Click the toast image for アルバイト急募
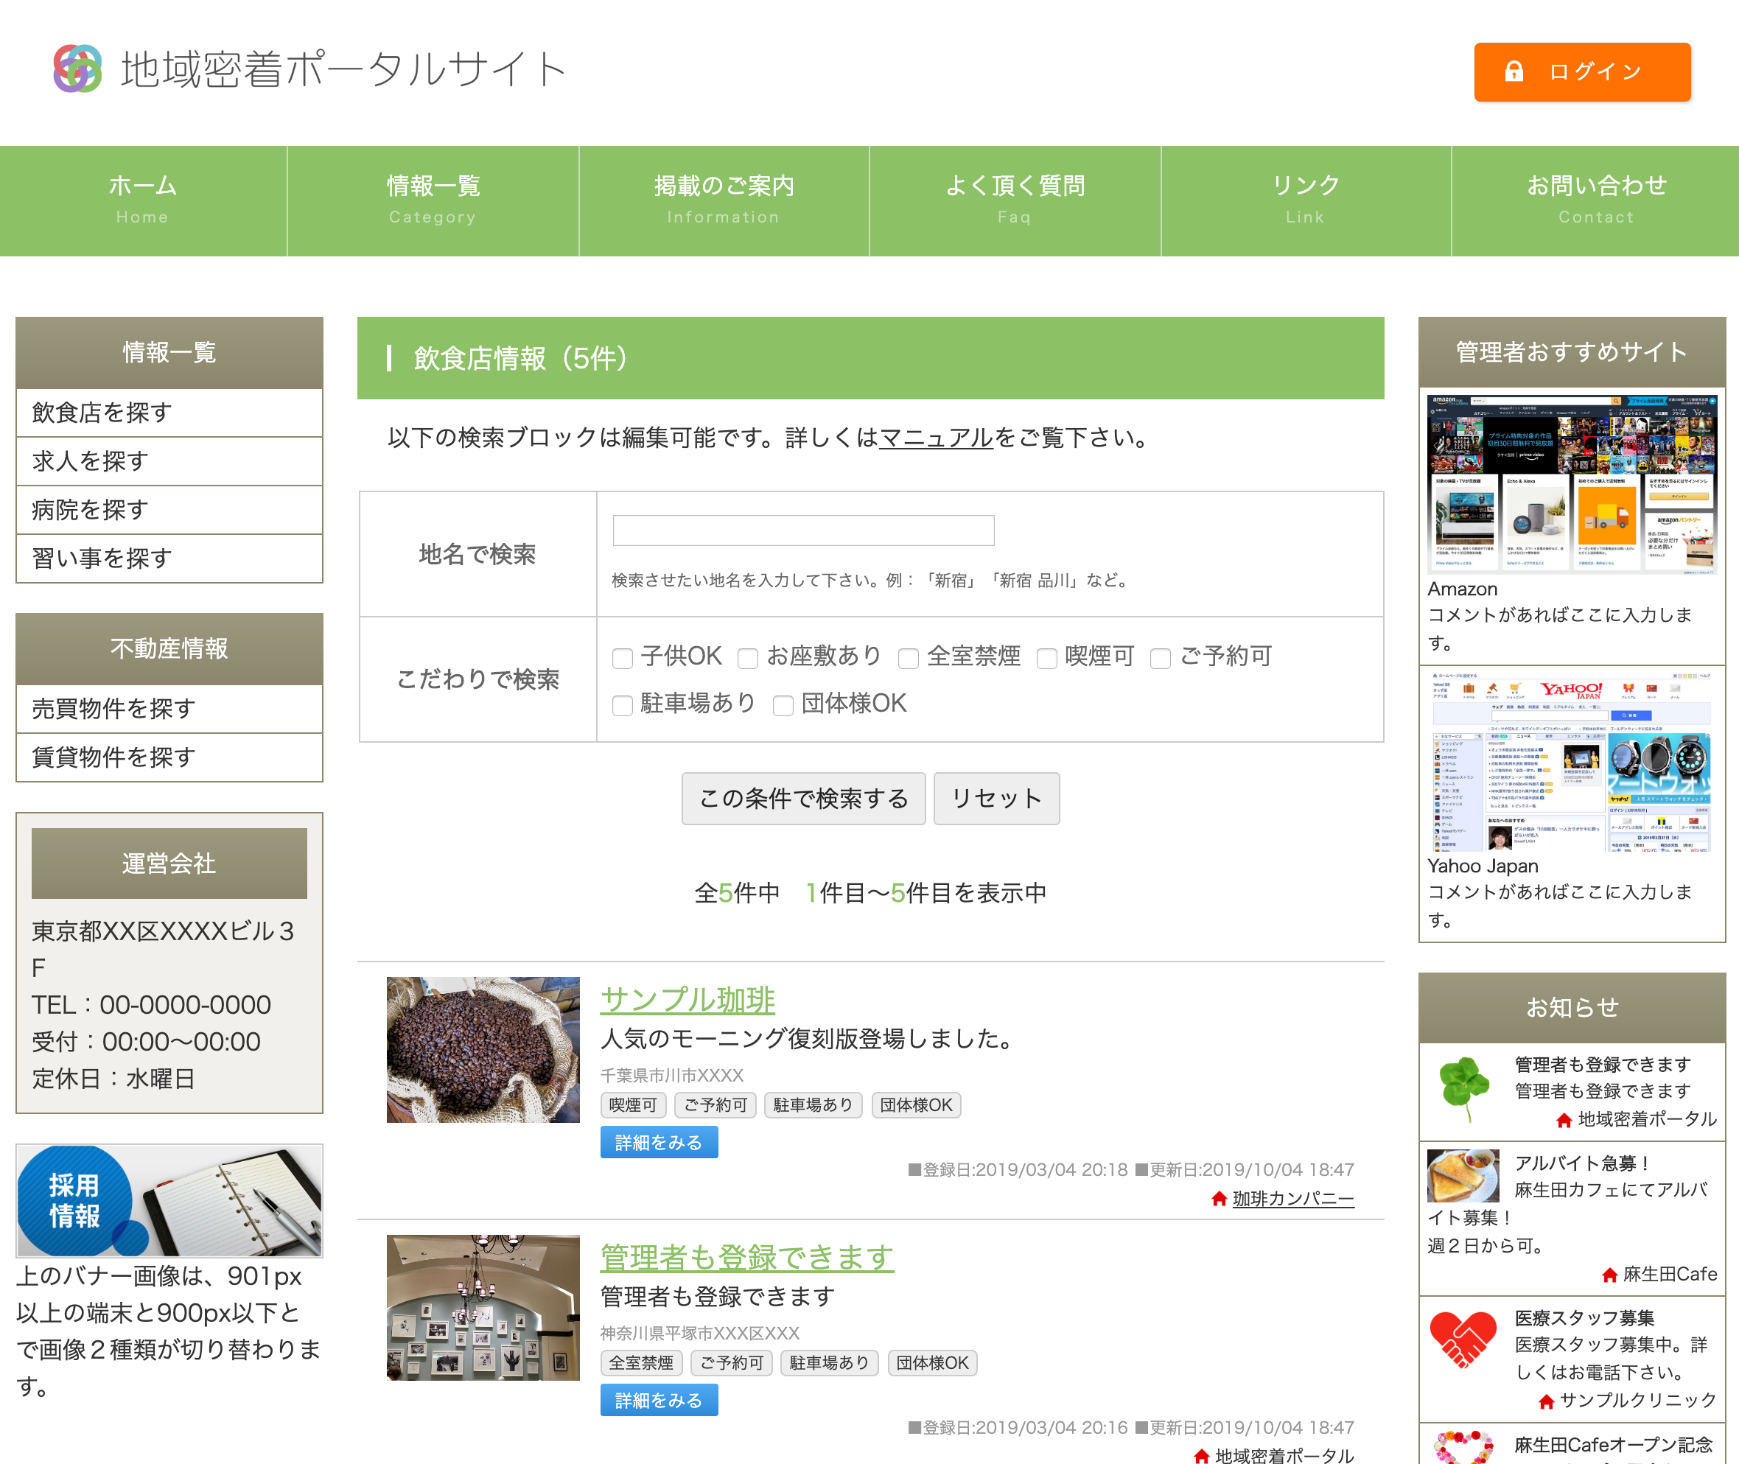The image size is (1739, 1464). click(x=1463, y=1175)
